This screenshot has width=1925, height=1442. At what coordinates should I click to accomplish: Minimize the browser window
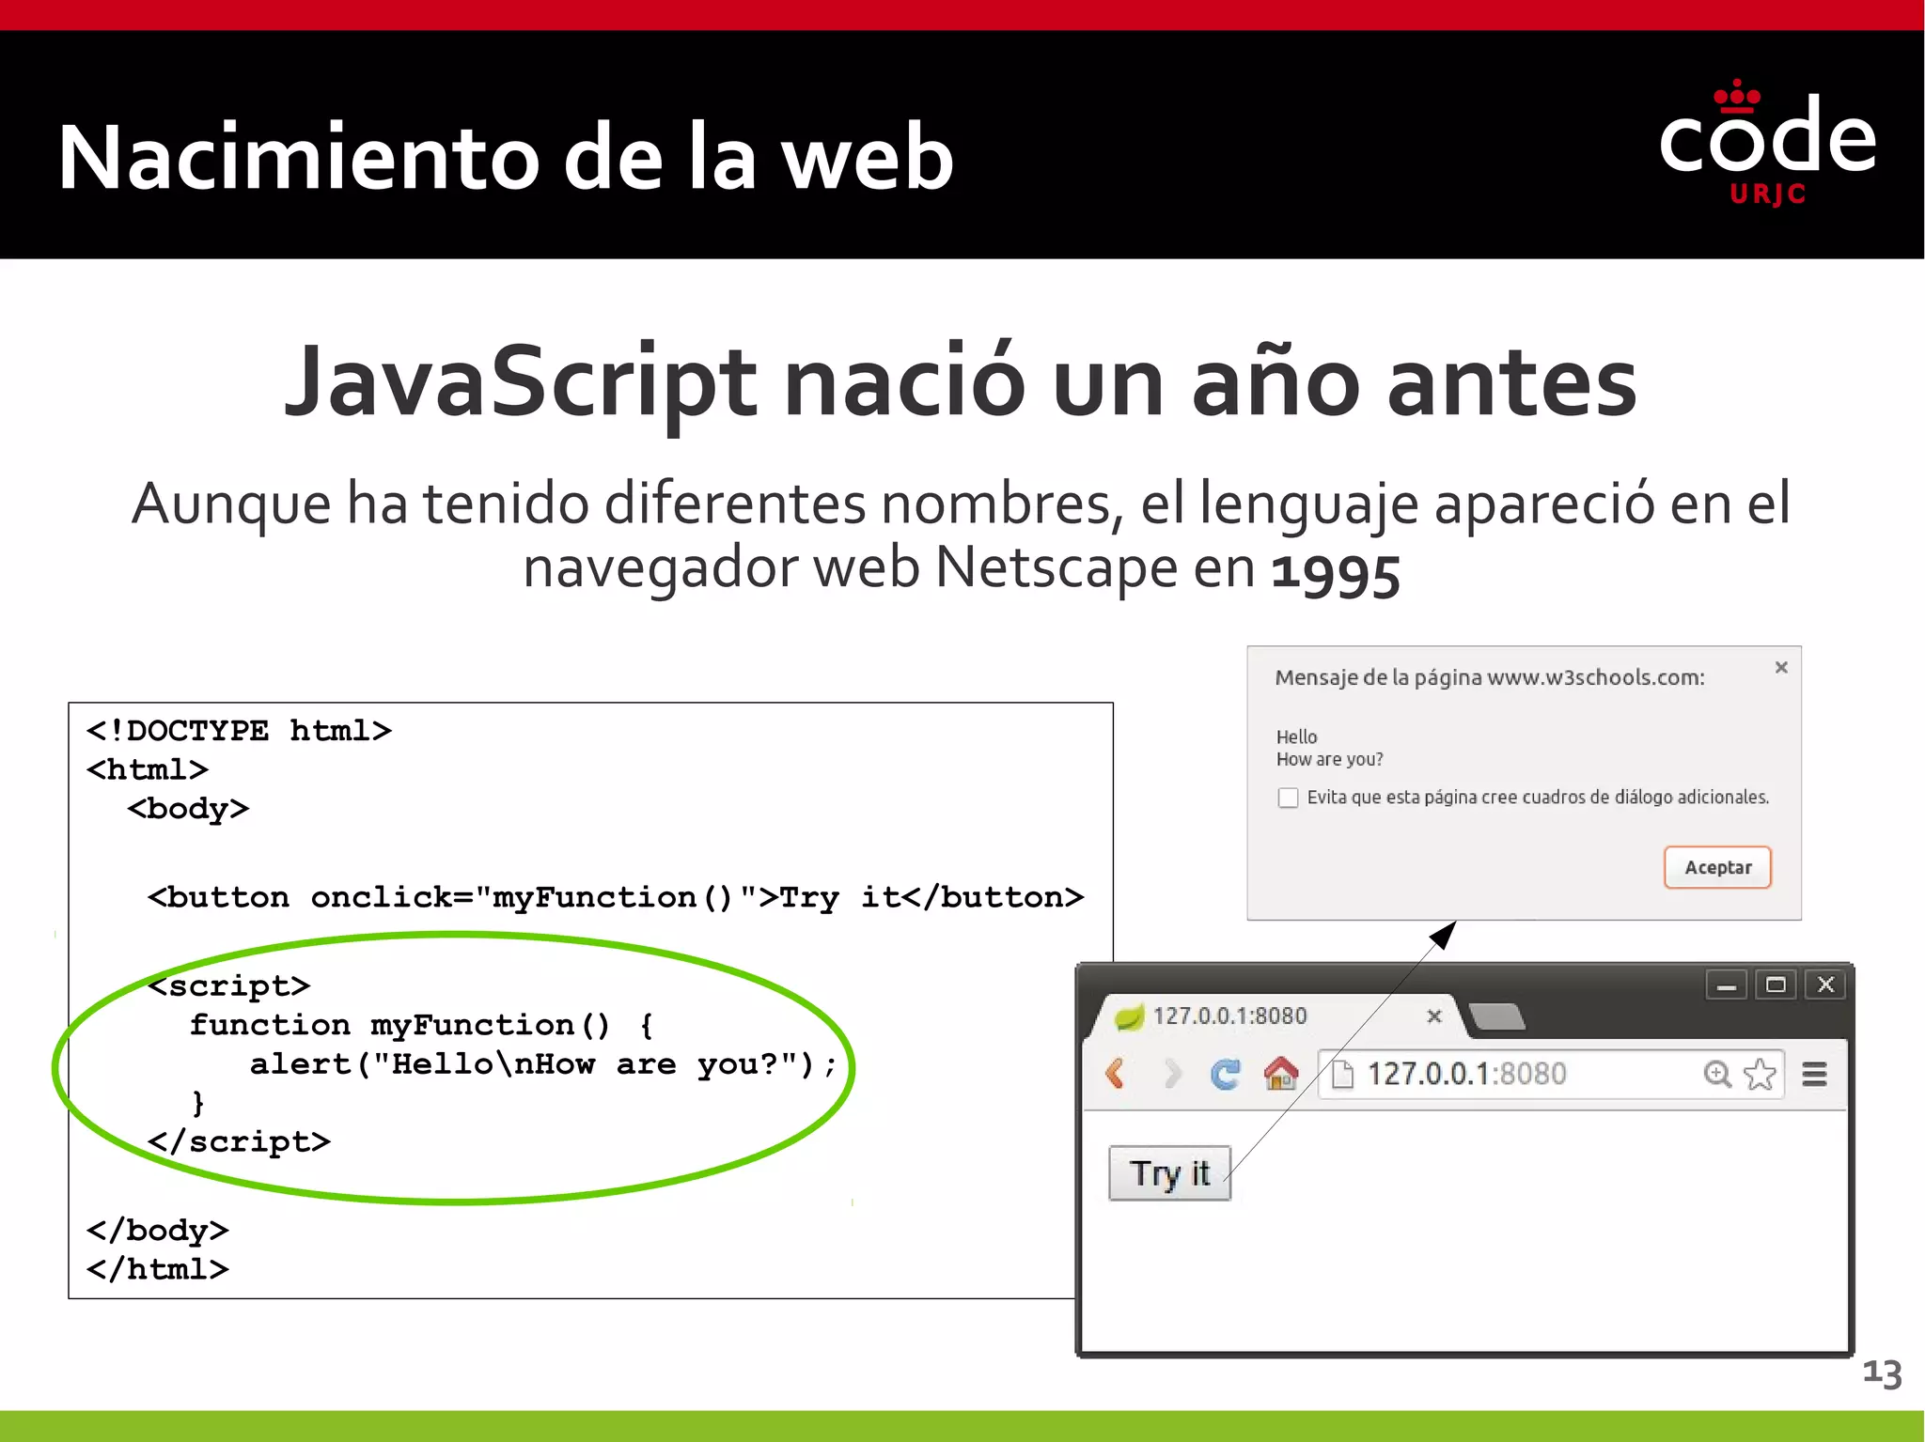pos(1727,985)
